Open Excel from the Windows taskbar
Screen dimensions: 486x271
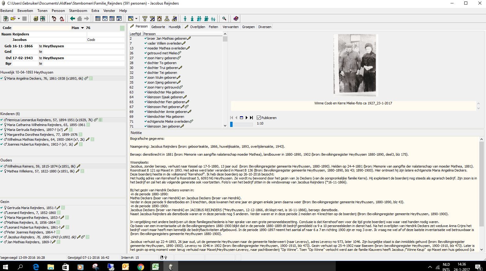click(x=155, y=267)
